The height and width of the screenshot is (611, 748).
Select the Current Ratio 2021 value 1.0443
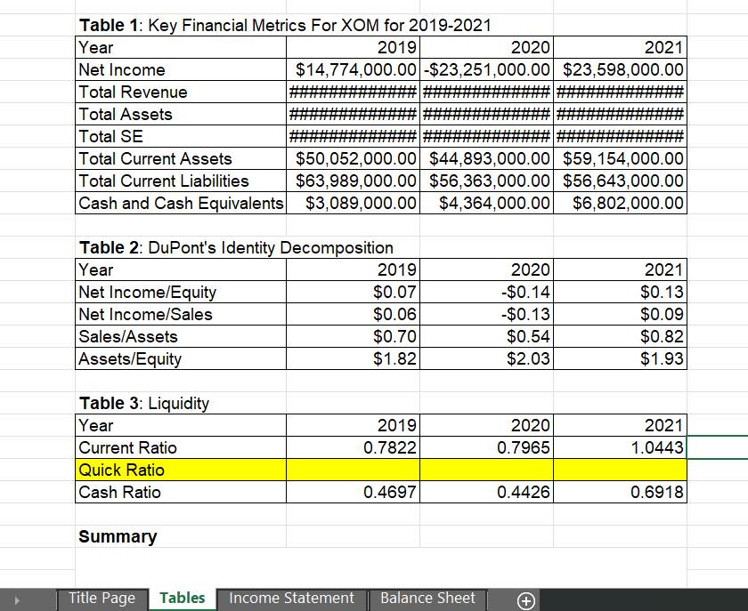pos(619,447)
